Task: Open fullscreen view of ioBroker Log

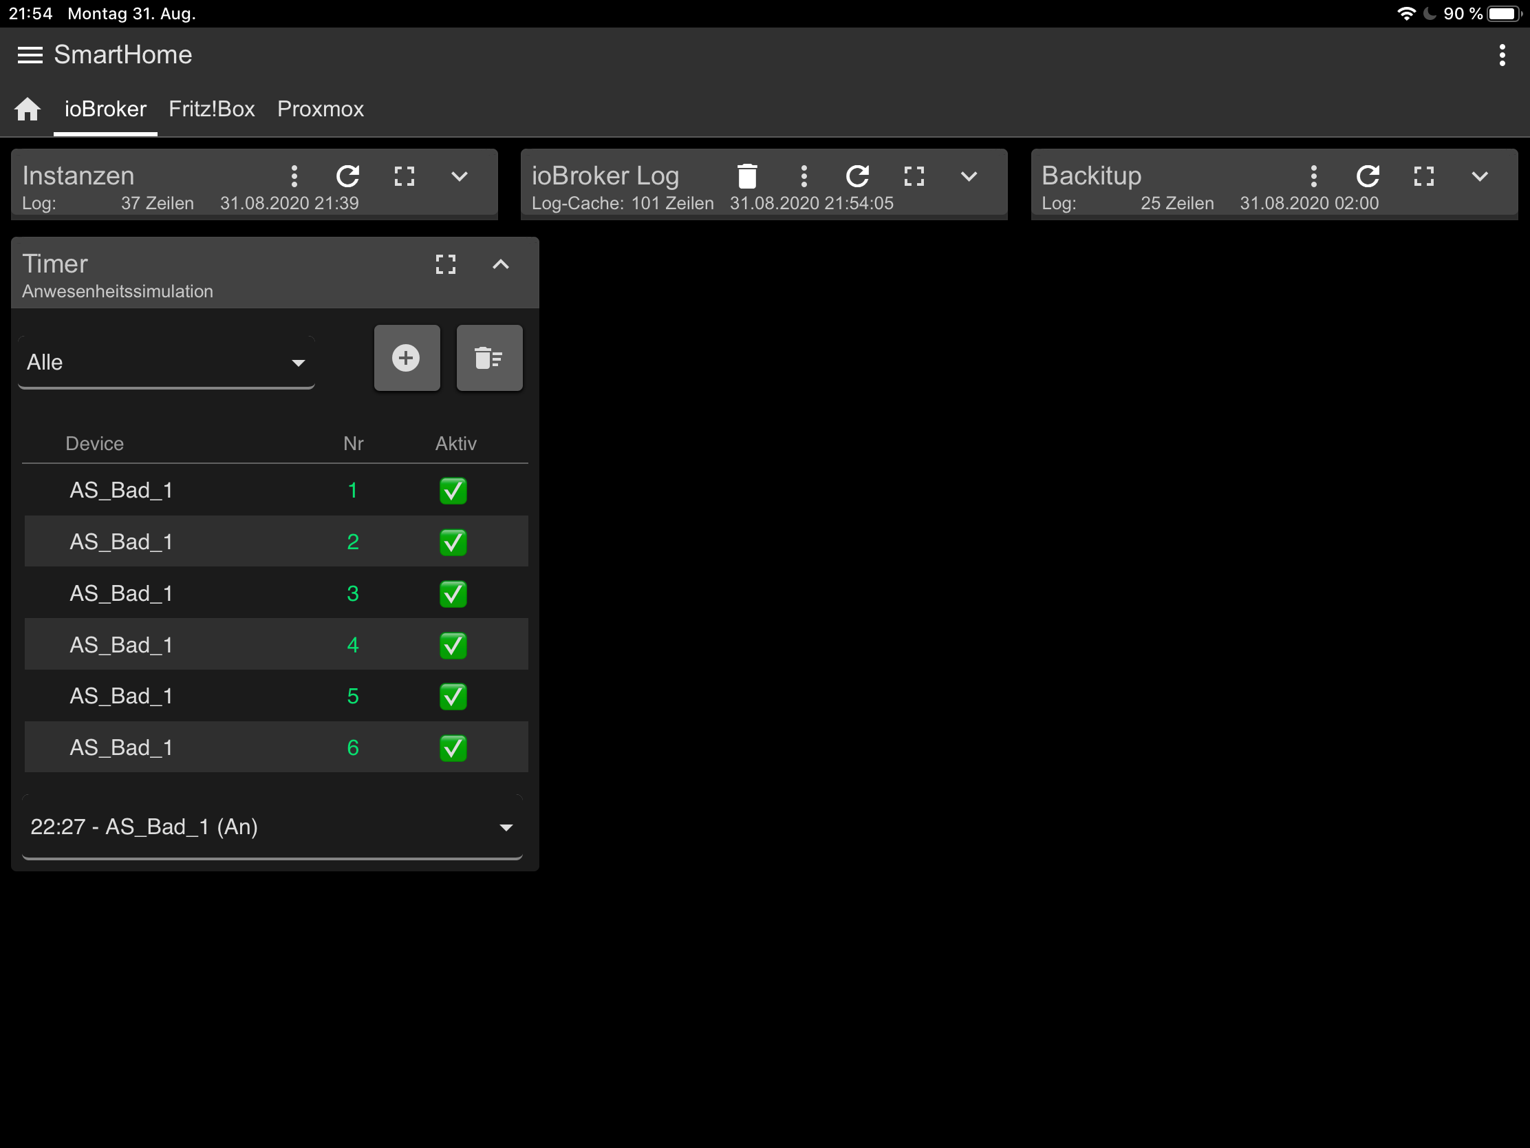Action: (x=914, y=176)
